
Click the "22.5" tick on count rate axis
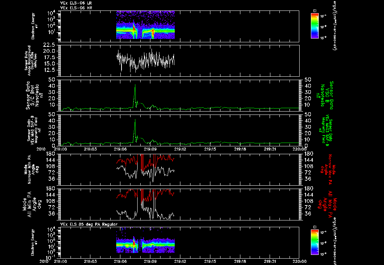pyautogui.click(x=49, y=45)
